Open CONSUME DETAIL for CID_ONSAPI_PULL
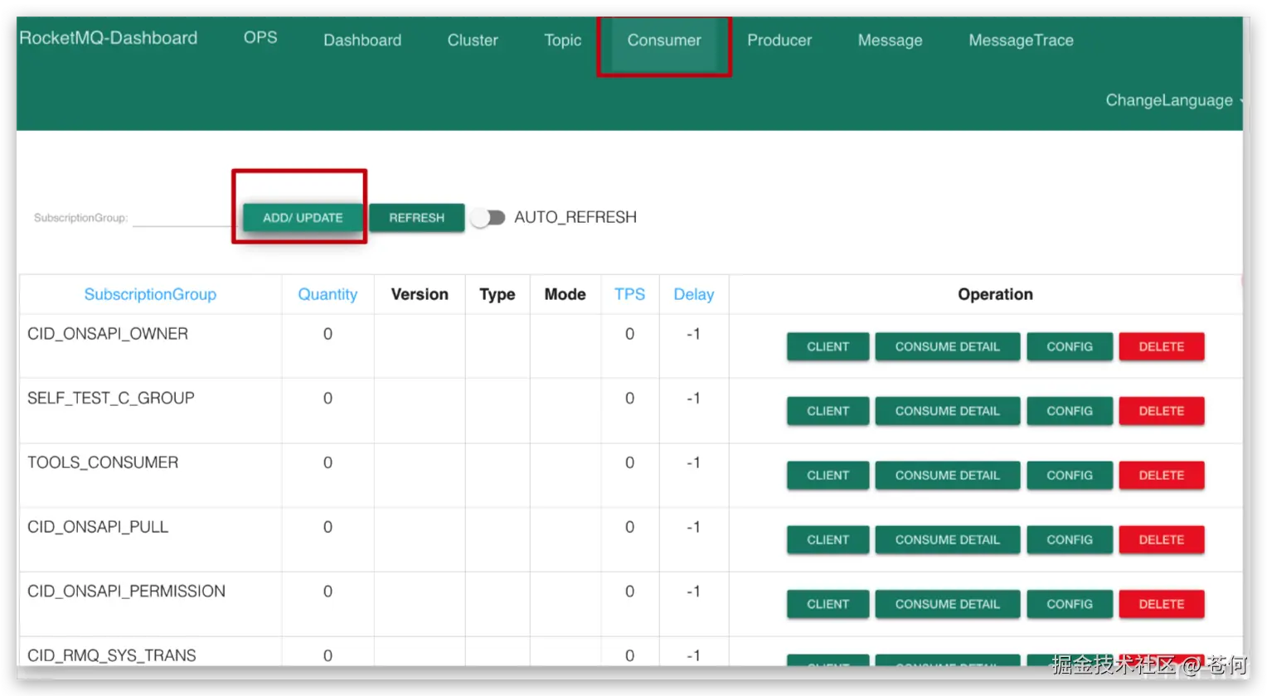The height and width of the screenshot is (696, 1267). [948, 539]
